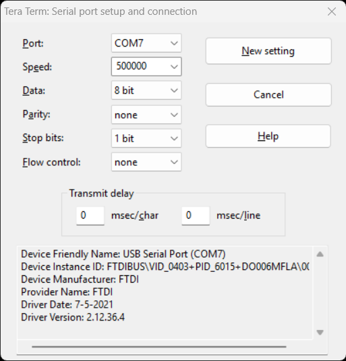Click the Device Friendly Name line
The height and width of the screenshot is (361, 346).
[x=123, y=254]
